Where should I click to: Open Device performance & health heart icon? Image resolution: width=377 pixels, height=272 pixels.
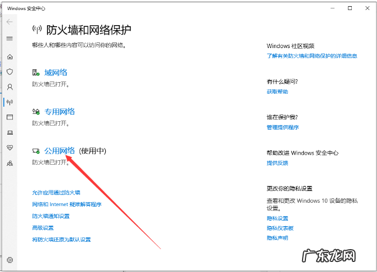click(x=10, y=147)
